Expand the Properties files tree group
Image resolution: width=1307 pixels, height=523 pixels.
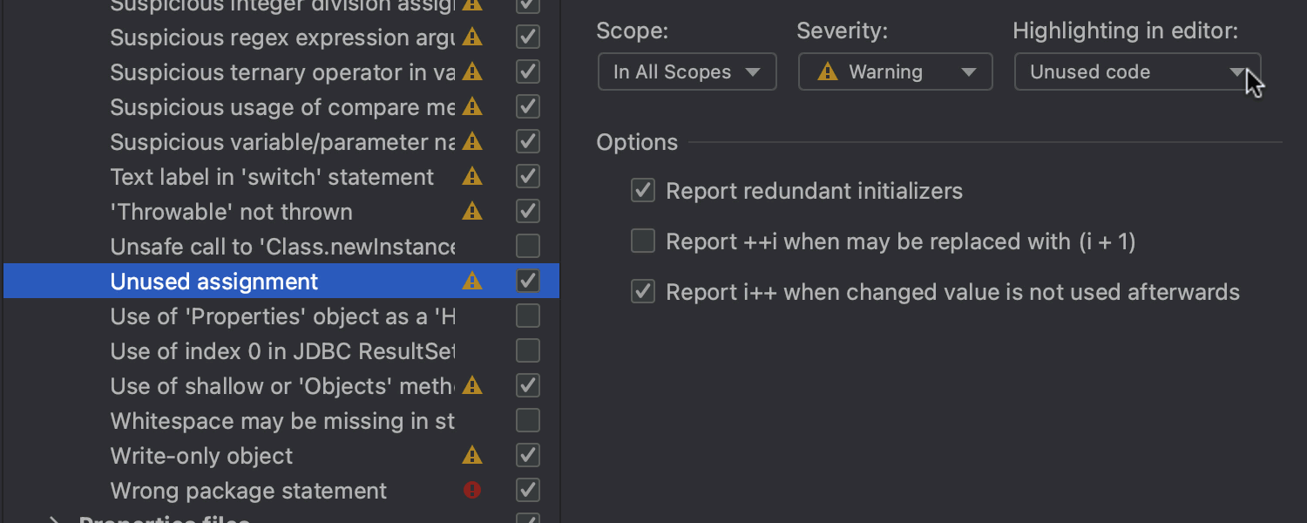pyautogui.click(x=55, y=520)
